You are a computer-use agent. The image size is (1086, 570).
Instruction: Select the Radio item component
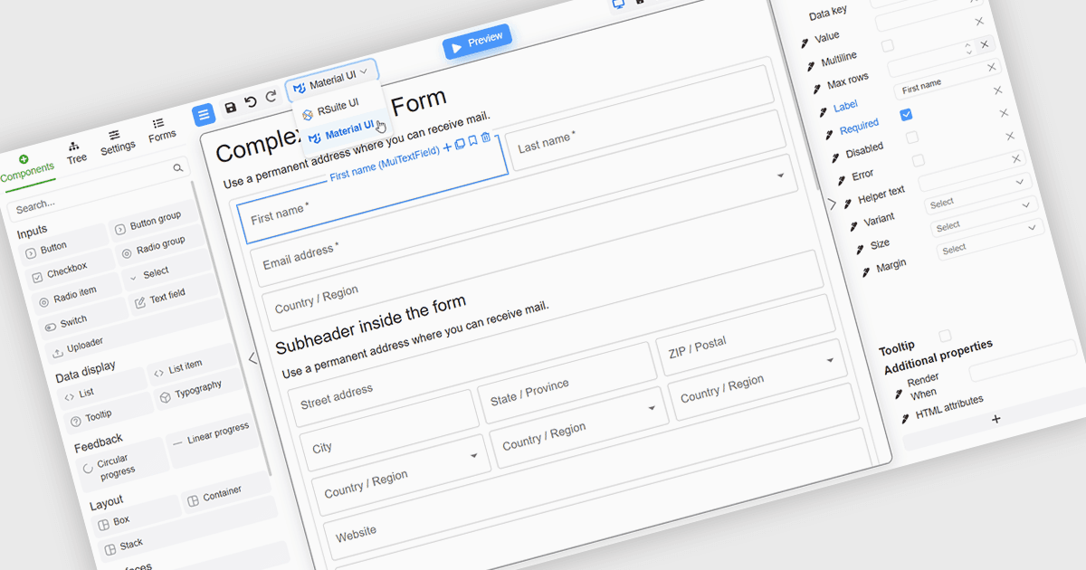point(78,295)
